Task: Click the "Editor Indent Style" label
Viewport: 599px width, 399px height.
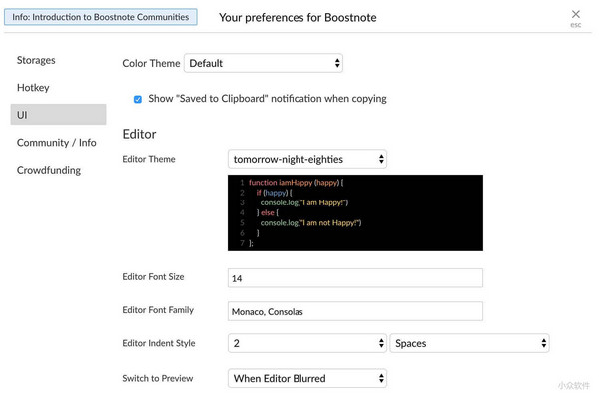Action: (x=159, y=343)
